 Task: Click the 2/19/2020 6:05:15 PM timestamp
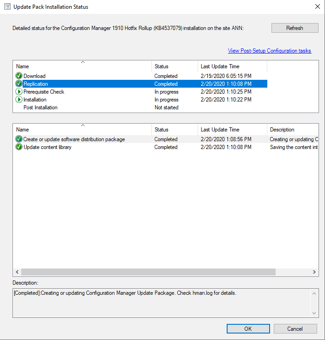(x=226, y=76)
